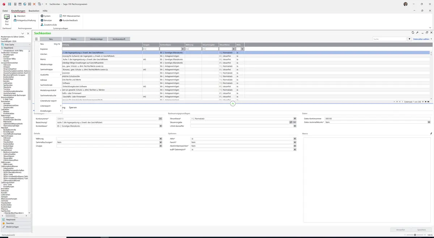Open the Steuerklasse dropdown in form
This screenshot has height=238, width=434.
(295, 118)
